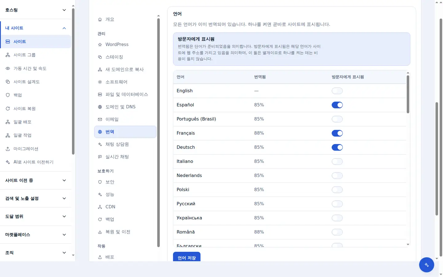Open 새 도메인으로 복사 page

[x=125, y=70]
